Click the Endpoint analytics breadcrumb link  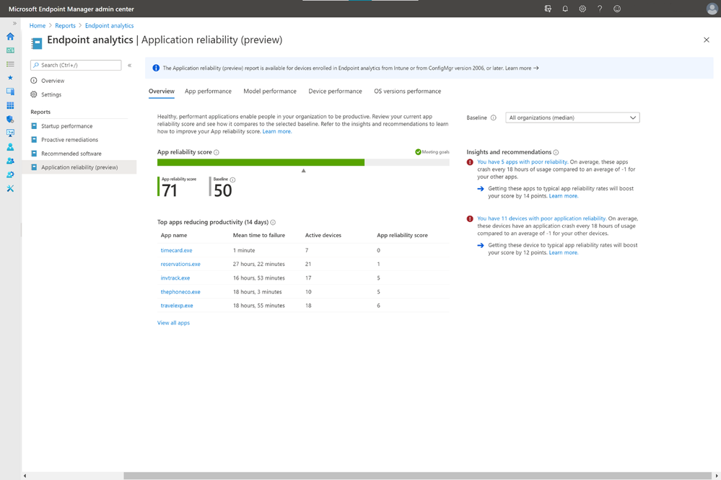pyautogui.click(x=109, y=26)
